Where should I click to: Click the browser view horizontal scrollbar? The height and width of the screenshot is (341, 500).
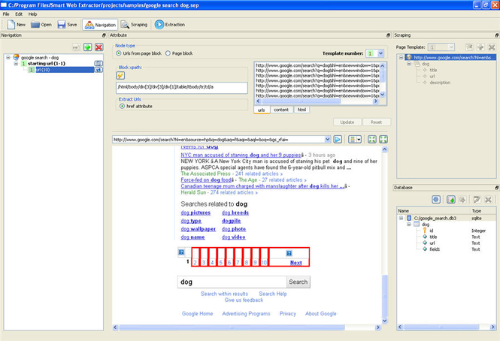(x=247, y=327)
